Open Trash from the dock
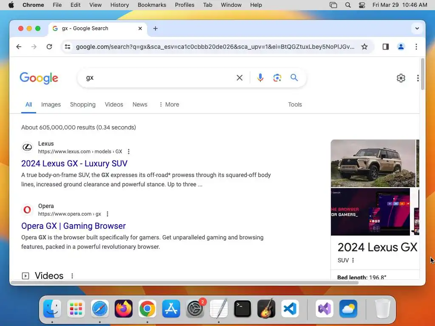This screenshot has width=435, height=326. coord(383,309)
